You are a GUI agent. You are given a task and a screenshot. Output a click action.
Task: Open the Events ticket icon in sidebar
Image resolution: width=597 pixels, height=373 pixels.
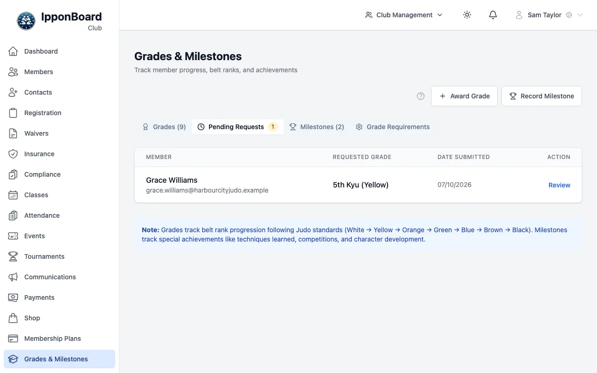(13, 236)
